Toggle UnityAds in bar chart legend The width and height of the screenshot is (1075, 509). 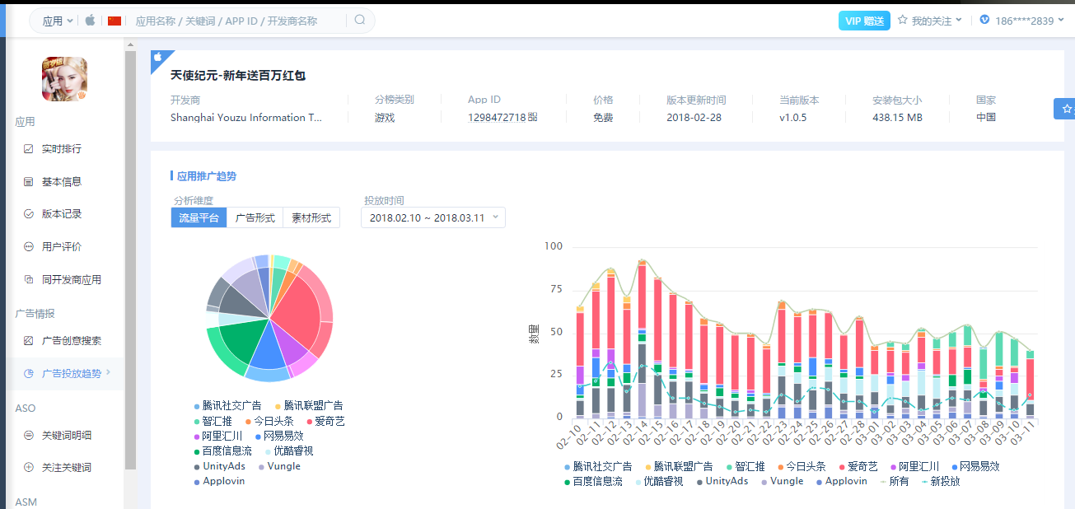coord(722,481)
